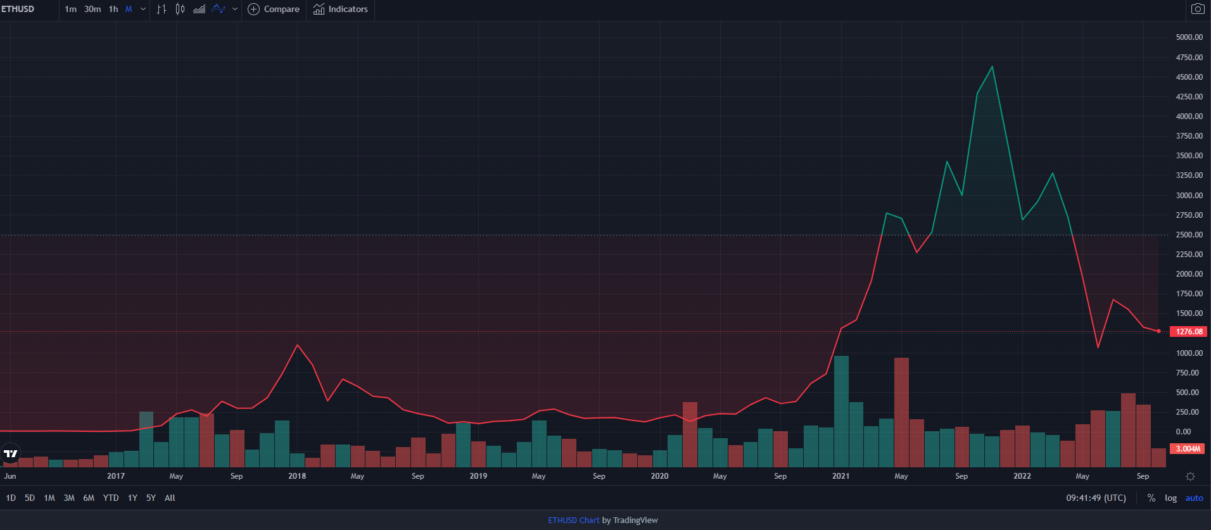Click the 1276.08 current price label
1211x530 pixels.
(1188, 332)
